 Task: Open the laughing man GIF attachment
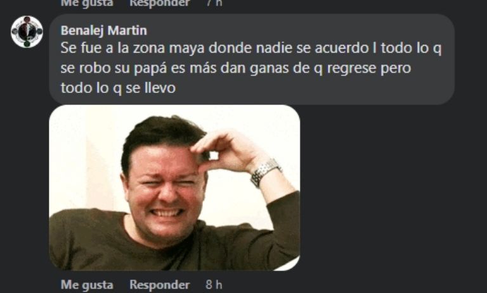[174, 187]
